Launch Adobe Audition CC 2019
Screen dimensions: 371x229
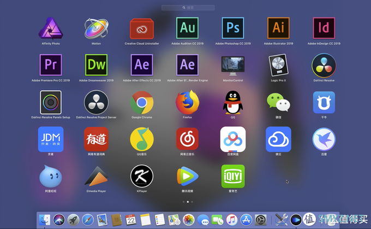(187, 28)
